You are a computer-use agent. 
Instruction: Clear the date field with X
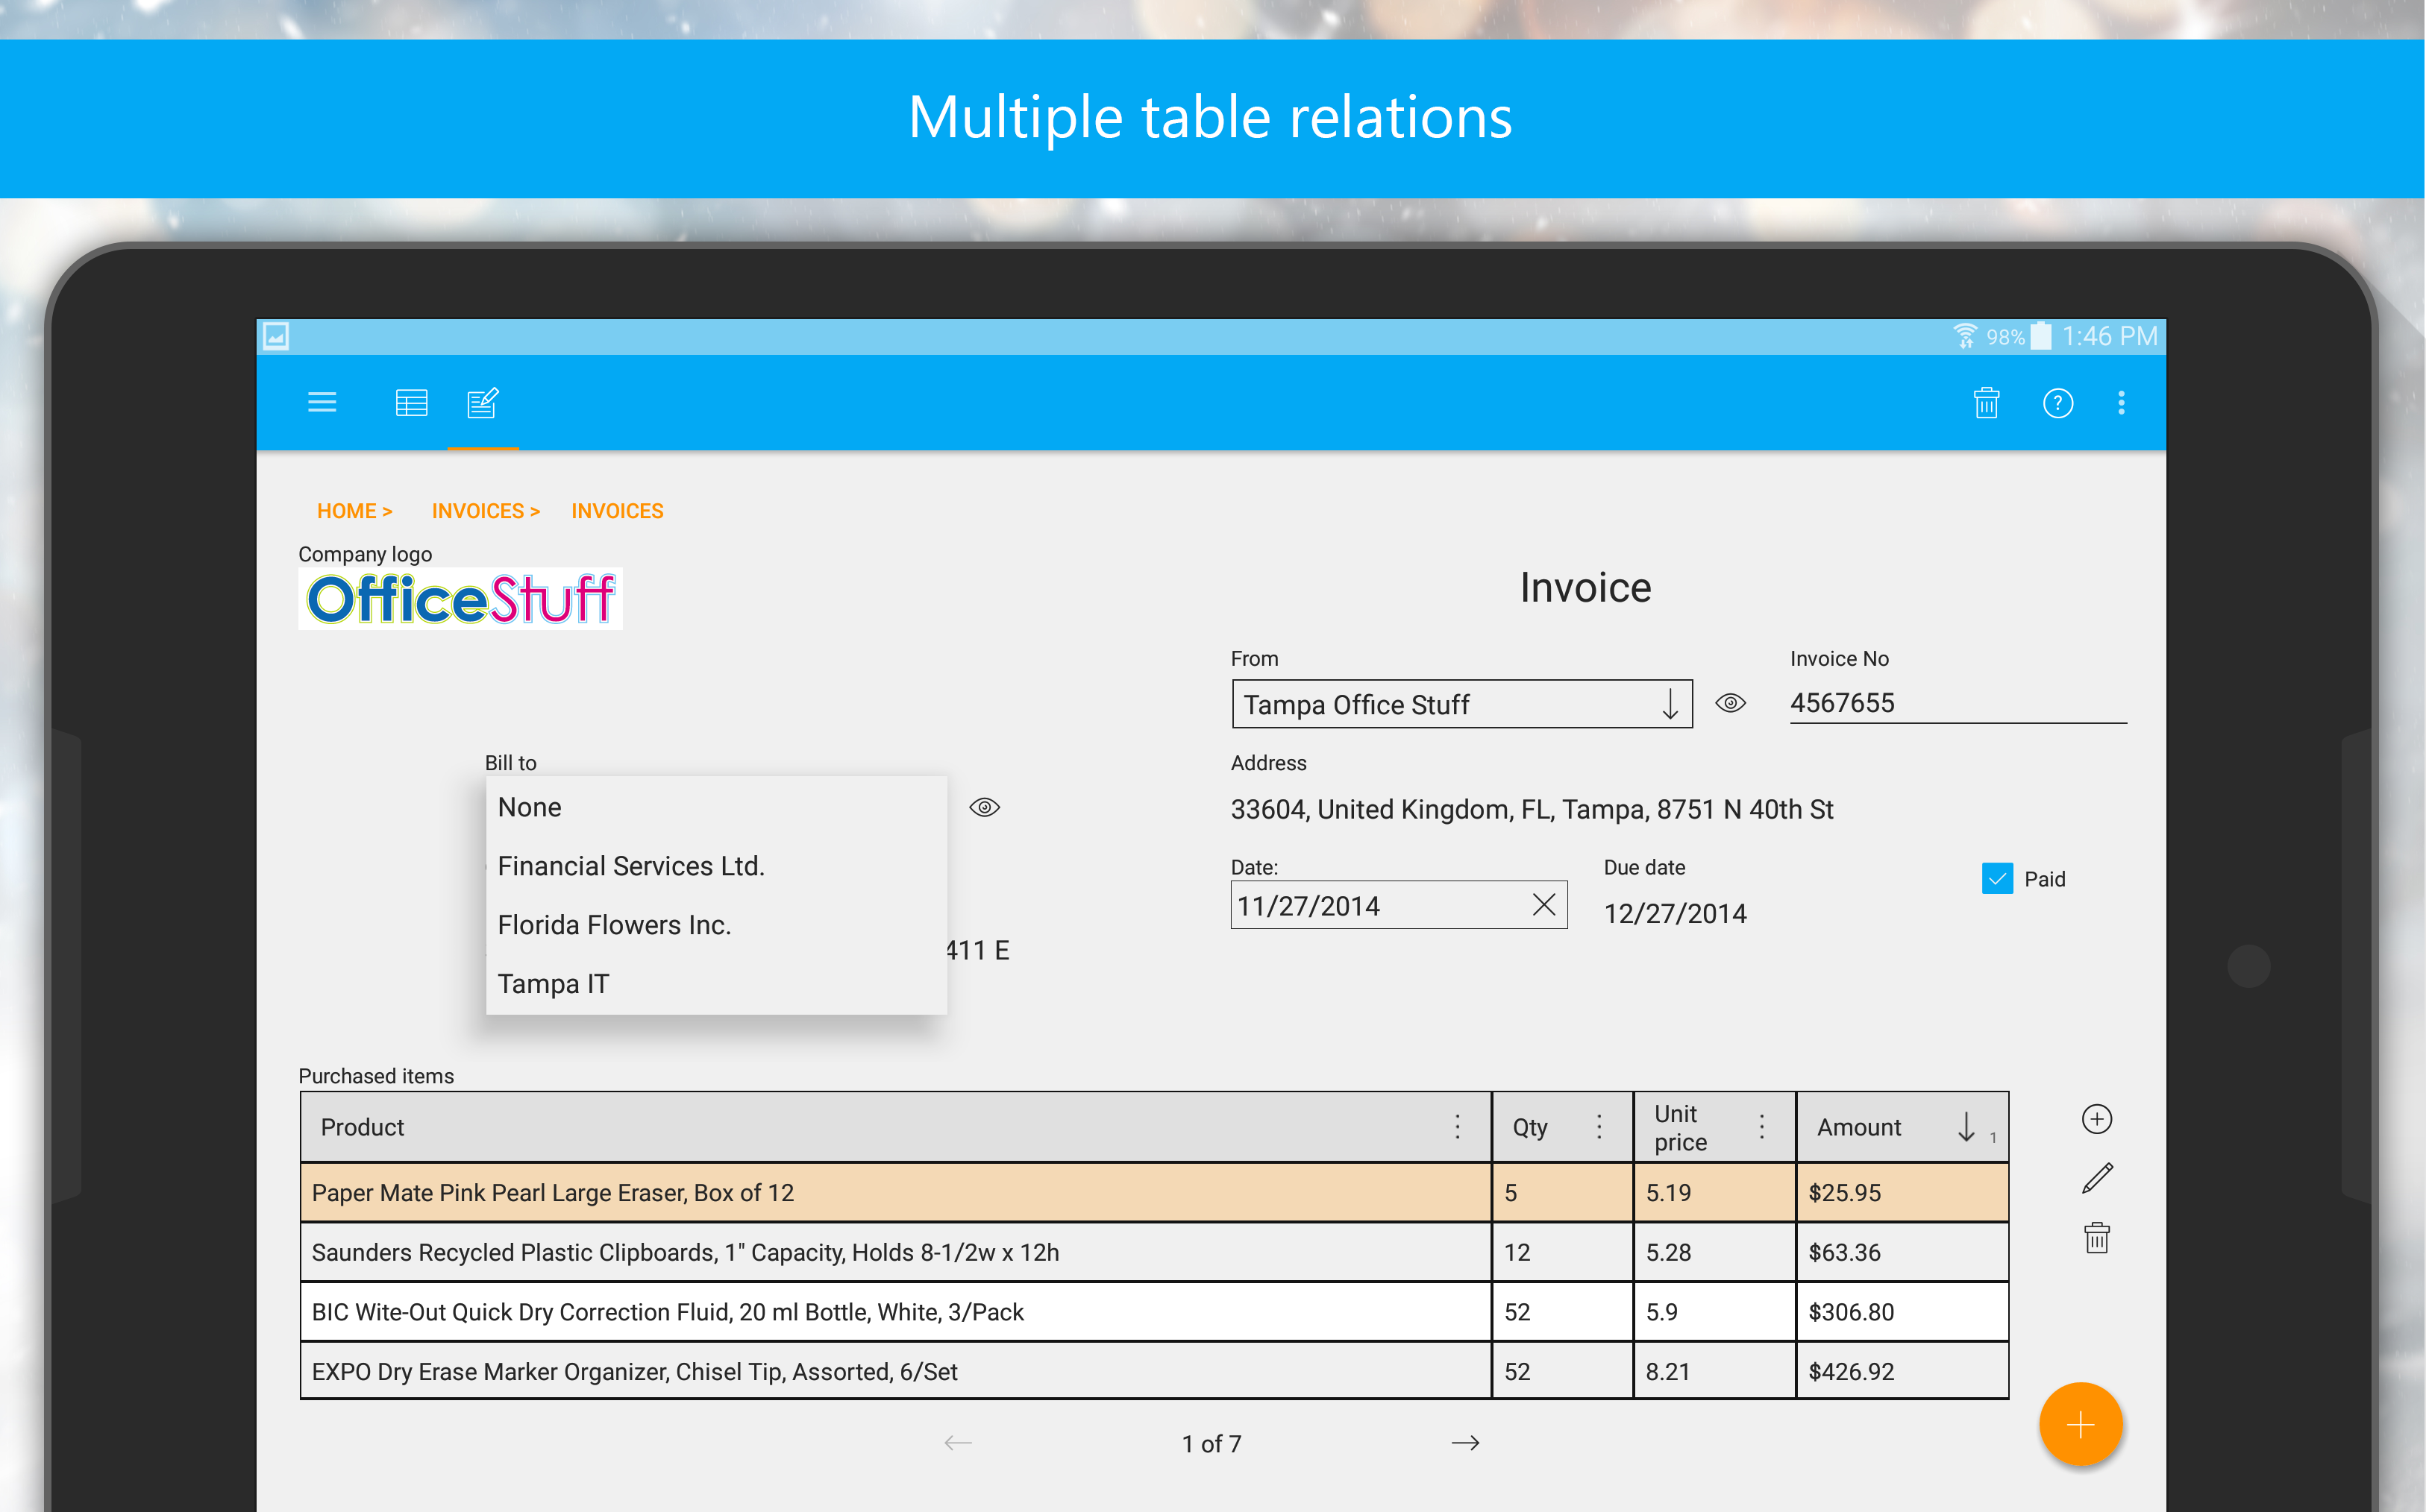pos(1543,905)
